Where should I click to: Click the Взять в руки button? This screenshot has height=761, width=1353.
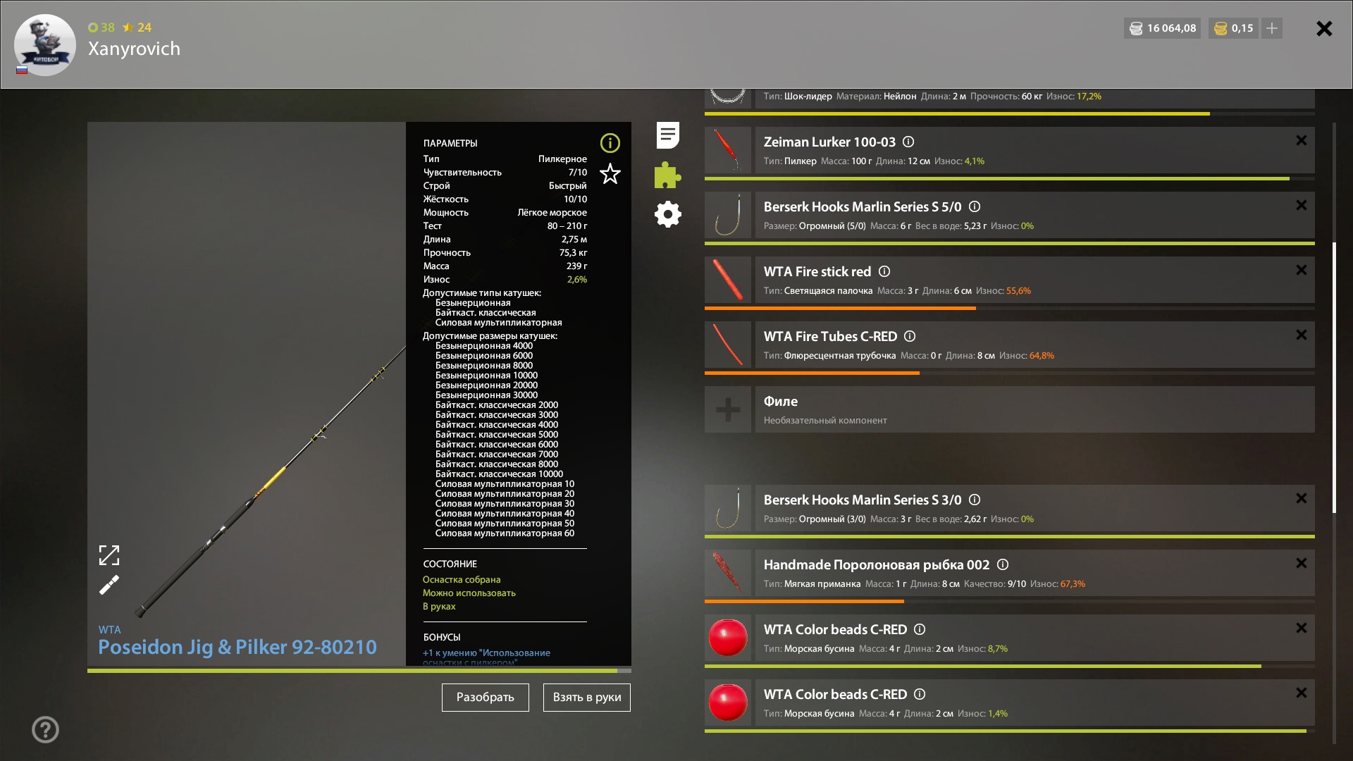click(x=586, y=697)
